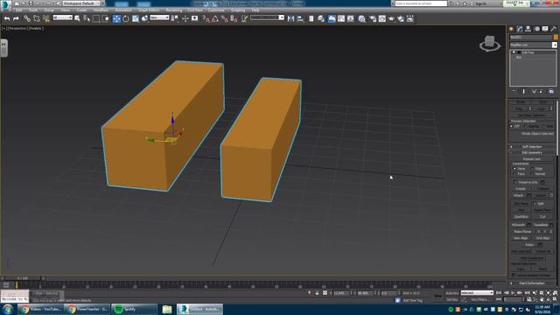Expand the Paint Deformation rollout
The height and width of the screenshot is (315, 560).
point(532,283)
